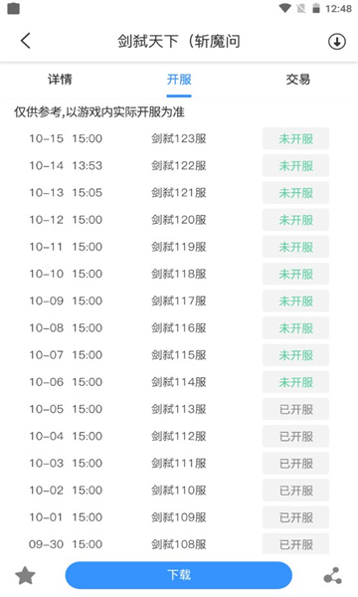Select the 剑弑118服 server row
The image size is (358, 597).
pyautogui.click(x=179, y=274)
